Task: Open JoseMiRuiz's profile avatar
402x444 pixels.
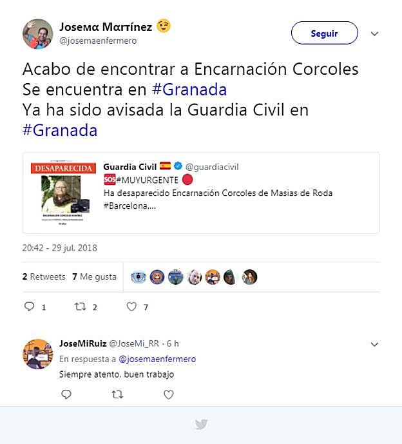Action: [x=37, y=354]
